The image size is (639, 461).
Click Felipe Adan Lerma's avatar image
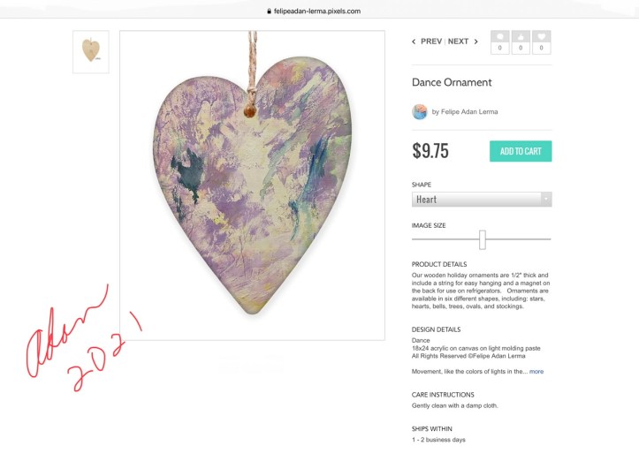tap(420, 112)
